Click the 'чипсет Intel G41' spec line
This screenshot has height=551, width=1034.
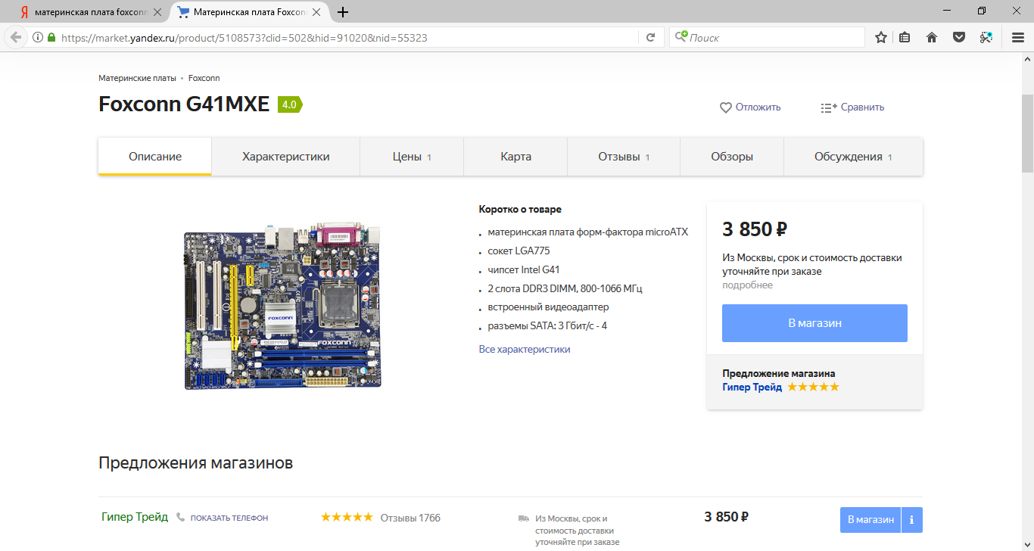(x=524, y=269)
